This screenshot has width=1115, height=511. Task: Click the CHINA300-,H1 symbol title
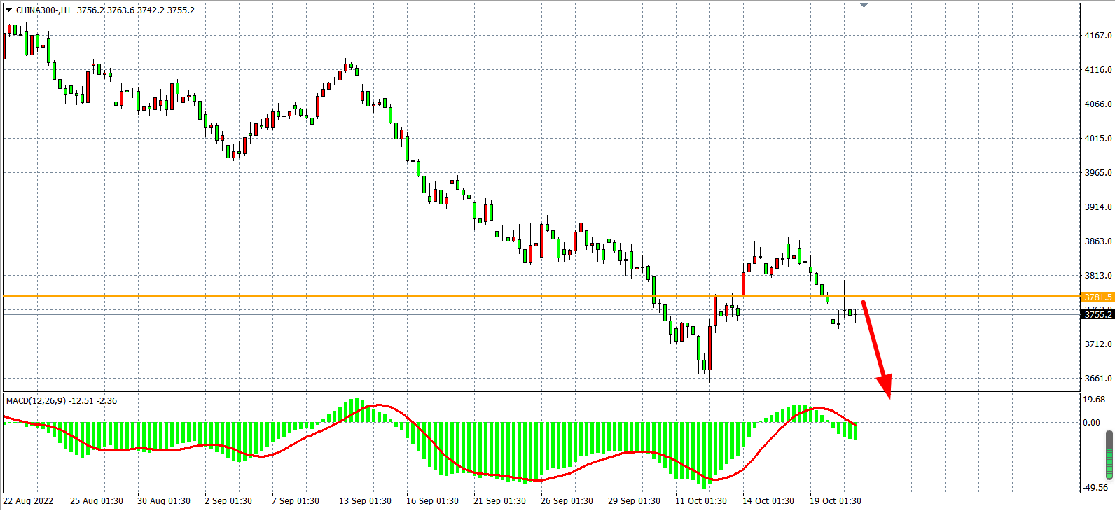pyautogui.click(x=43, y=10)
